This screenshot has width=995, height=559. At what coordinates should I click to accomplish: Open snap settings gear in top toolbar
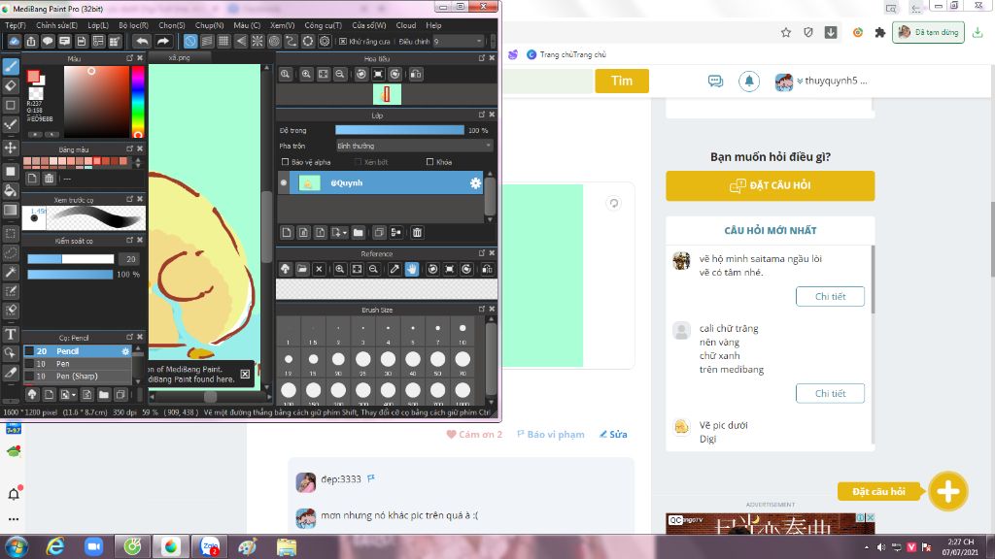(x=325, y=41)
